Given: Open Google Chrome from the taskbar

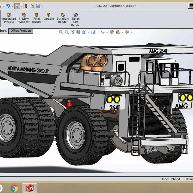Looking at the screenshot, I should (x=14, y=188).
